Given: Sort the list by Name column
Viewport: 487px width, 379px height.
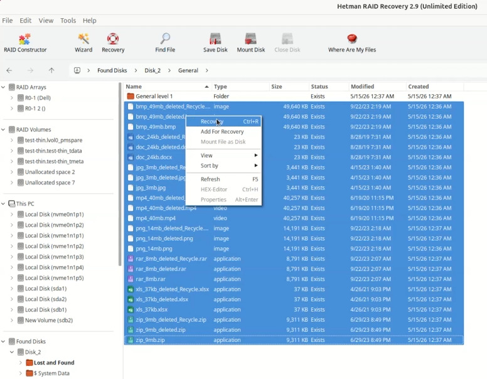Looking at the screenshot, I should click(x=168, y=87).
